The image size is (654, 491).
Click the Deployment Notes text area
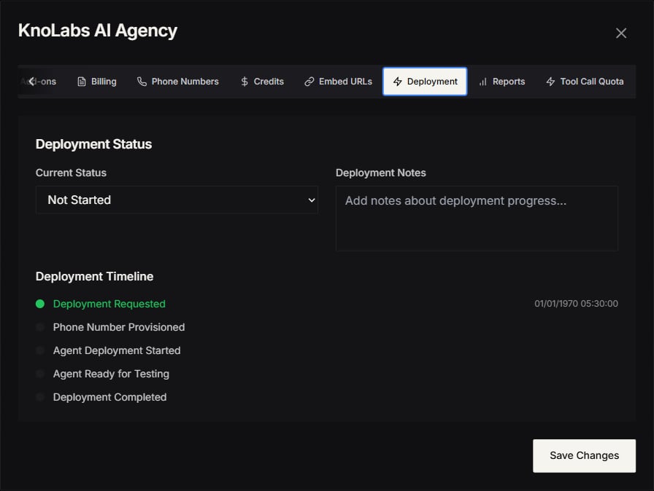(x=477, y=219)
